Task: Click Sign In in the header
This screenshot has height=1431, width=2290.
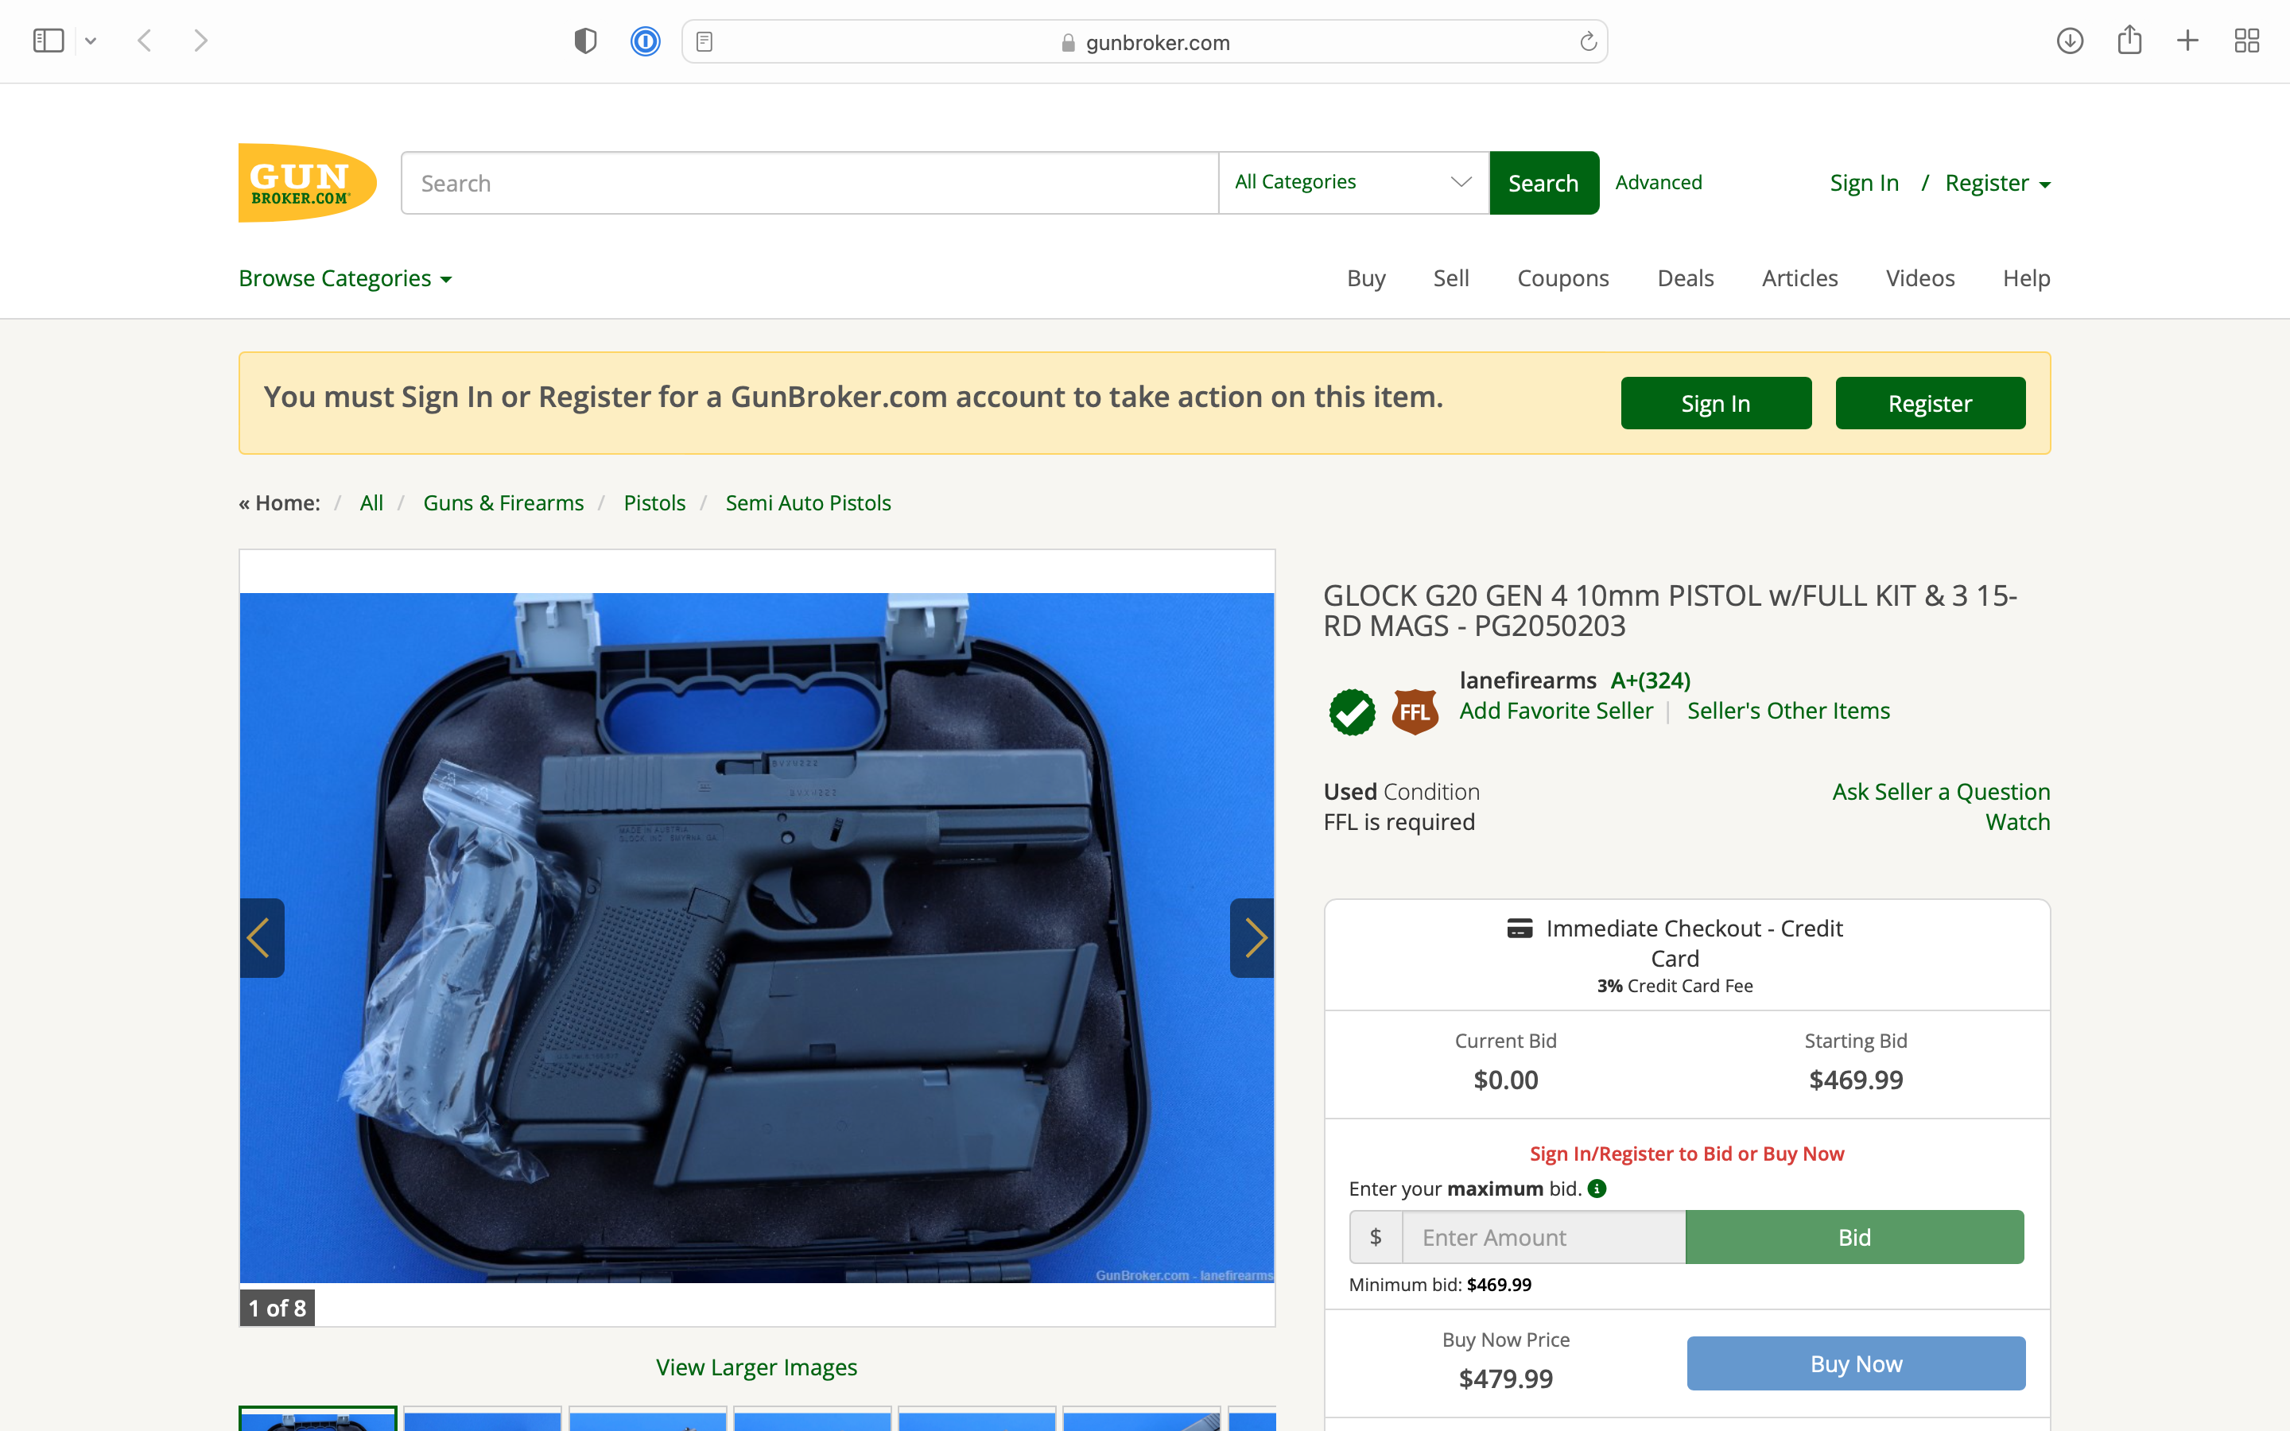Action: tap(1863, 183)
